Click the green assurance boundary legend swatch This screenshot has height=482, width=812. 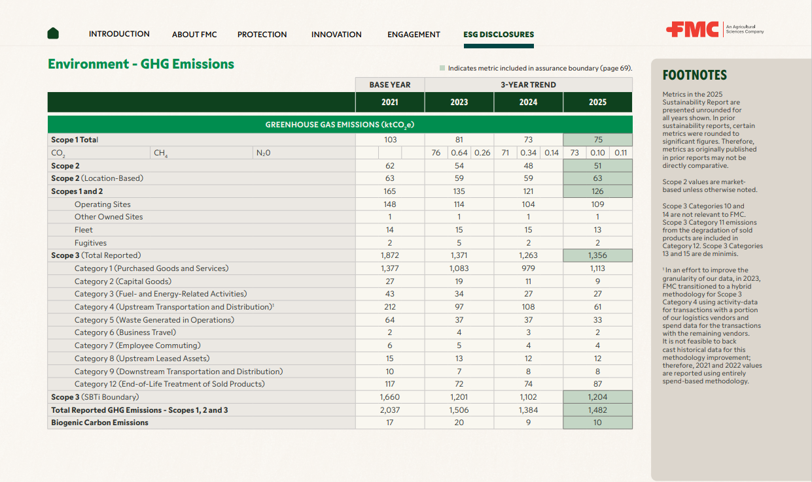(442, 68)
